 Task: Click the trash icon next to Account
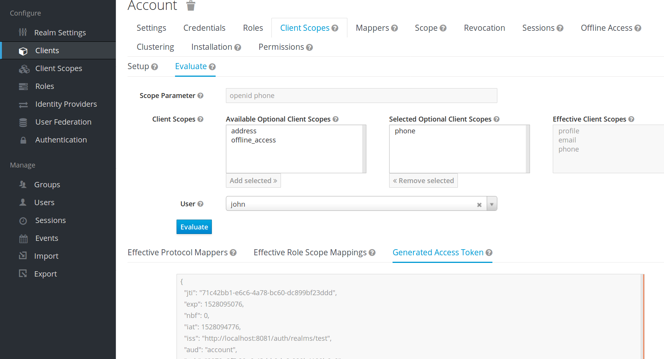pyautogui.click(x=191, y=5)
